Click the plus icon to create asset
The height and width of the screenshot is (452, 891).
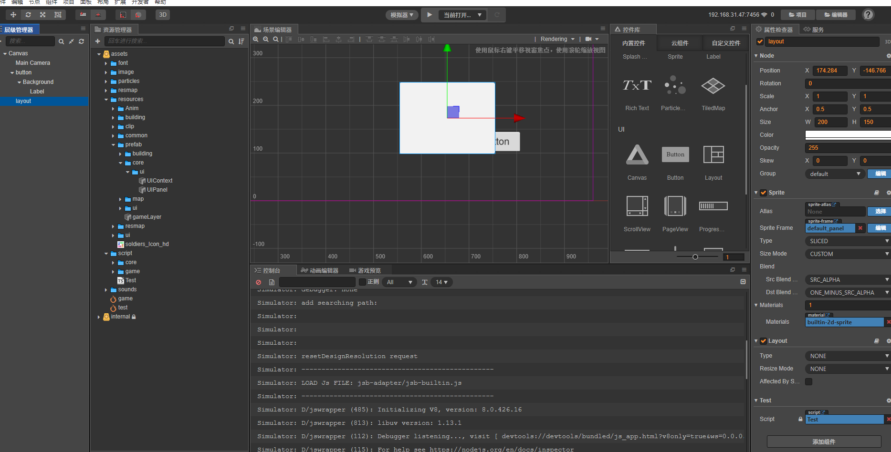pyautogui.click(x=98, y=41)
